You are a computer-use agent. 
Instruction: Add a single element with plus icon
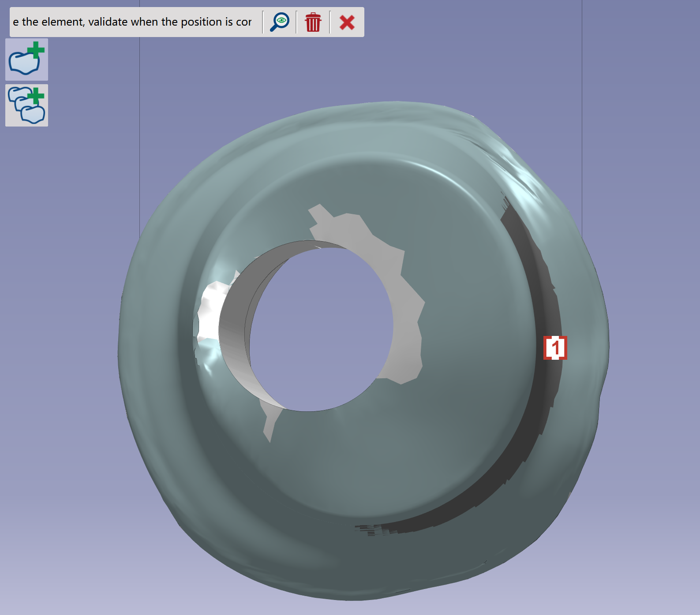coord(26,60)
